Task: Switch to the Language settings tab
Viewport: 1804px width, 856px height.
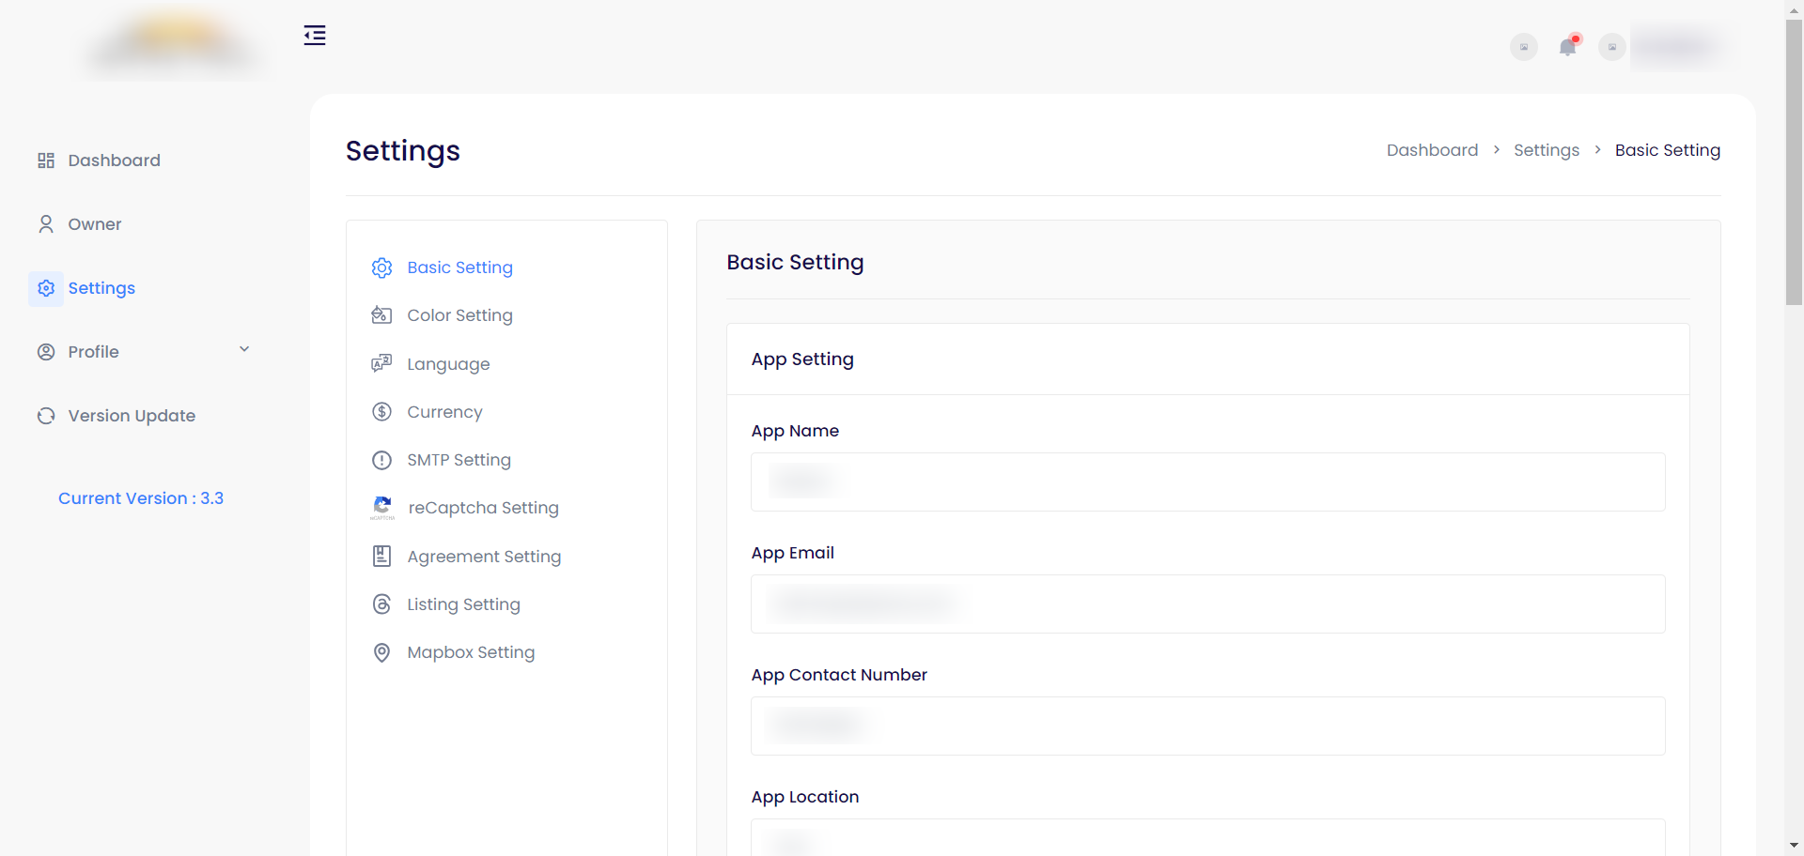Action: 448,364
